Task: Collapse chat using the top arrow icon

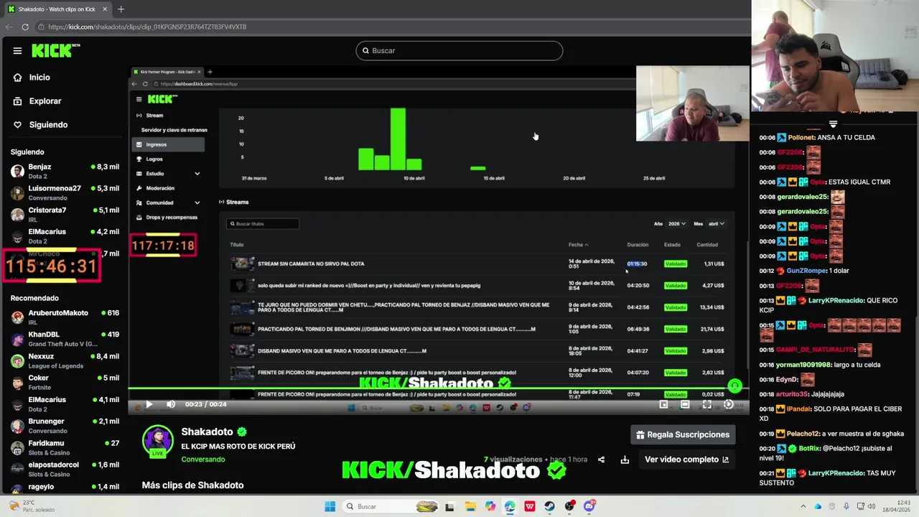Action: click(x=833, y=124)
